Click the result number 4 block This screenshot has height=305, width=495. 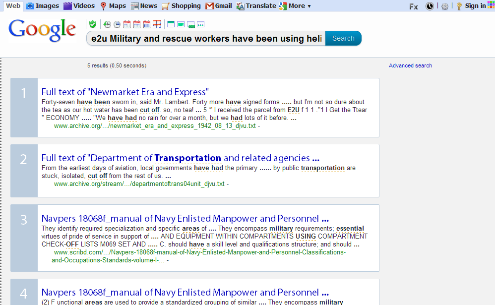pos(24,292)
